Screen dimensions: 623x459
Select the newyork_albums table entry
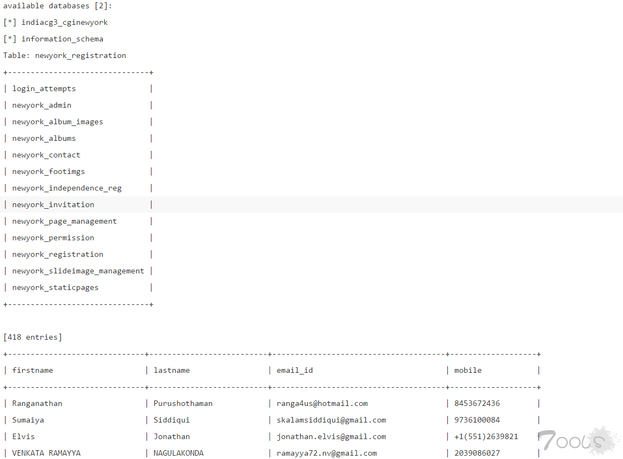(44, 139)
